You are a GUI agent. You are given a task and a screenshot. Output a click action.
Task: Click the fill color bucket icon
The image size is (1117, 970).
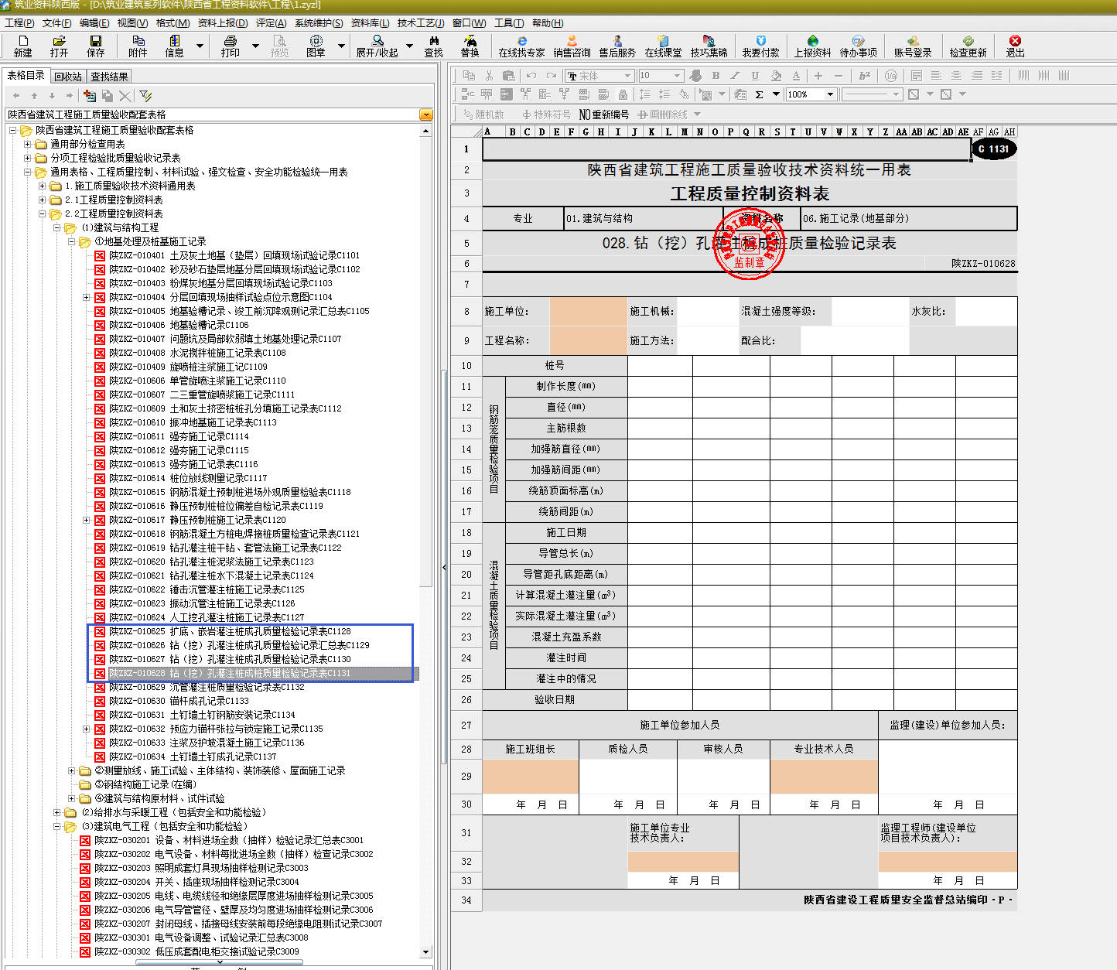click(x=776, y=75)
